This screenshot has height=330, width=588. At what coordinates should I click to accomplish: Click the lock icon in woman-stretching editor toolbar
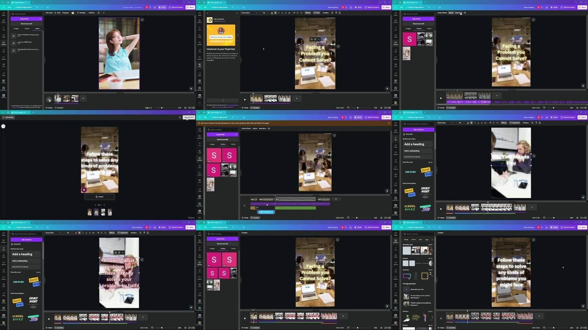pyautogui.click(x=98, y=13)
